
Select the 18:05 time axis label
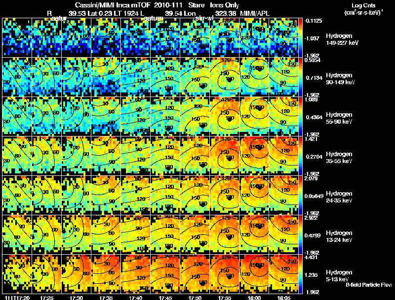pyautogui.click(x=284, y=298)
